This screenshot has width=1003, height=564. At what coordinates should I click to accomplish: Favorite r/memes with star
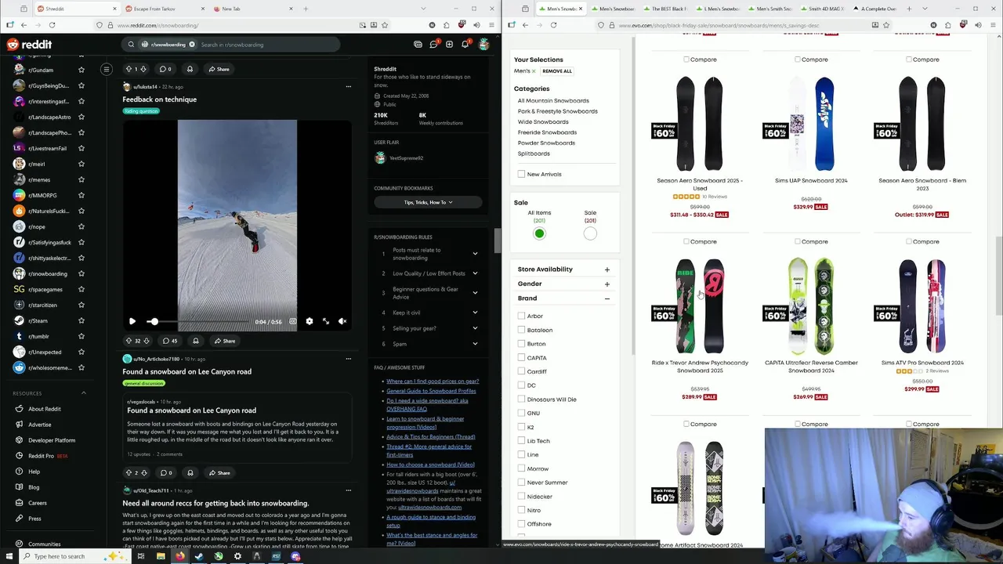pyautogui.click(x=81, y=179)
